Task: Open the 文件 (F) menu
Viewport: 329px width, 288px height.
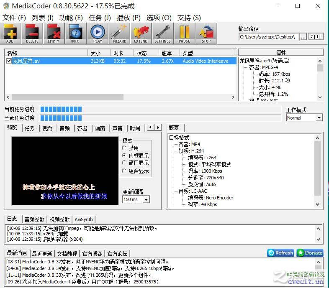Action: click(x=14, y=18)
